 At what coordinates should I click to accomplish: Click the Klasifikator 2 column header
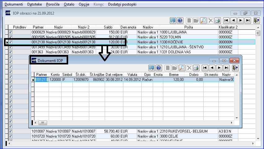[228, 27]
